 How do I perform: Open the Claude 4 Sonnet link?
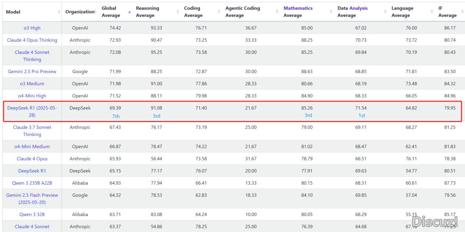tap(32, 226)
